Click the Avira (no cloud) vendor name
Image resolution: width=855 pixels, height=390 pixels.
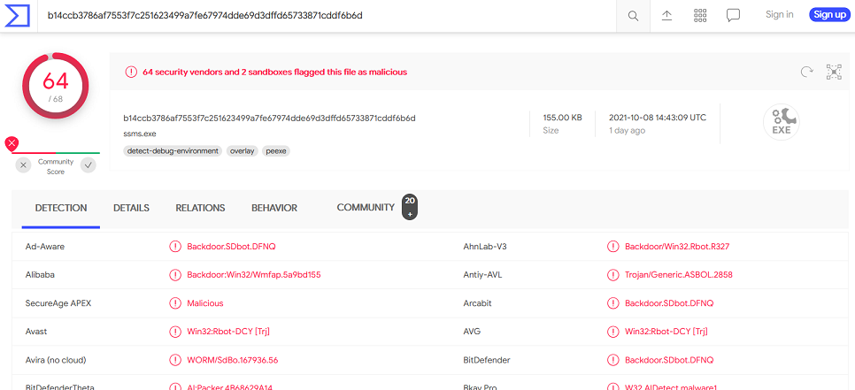56,360
